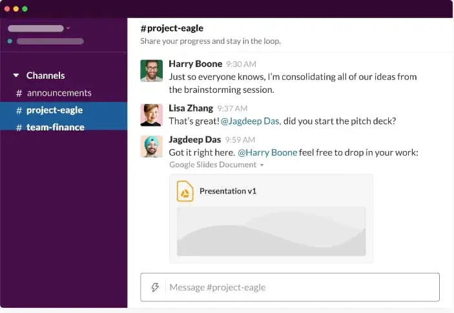Image resolution: width=454 pixels, height=313 pixels.
Task: Click the lightning bolt shortcuts icon
Action: click(x=155, y=287)
